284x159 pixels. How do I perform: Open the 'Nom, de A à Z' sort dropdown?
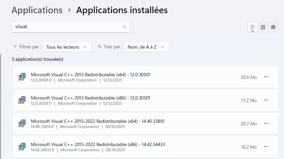[146, 47]
